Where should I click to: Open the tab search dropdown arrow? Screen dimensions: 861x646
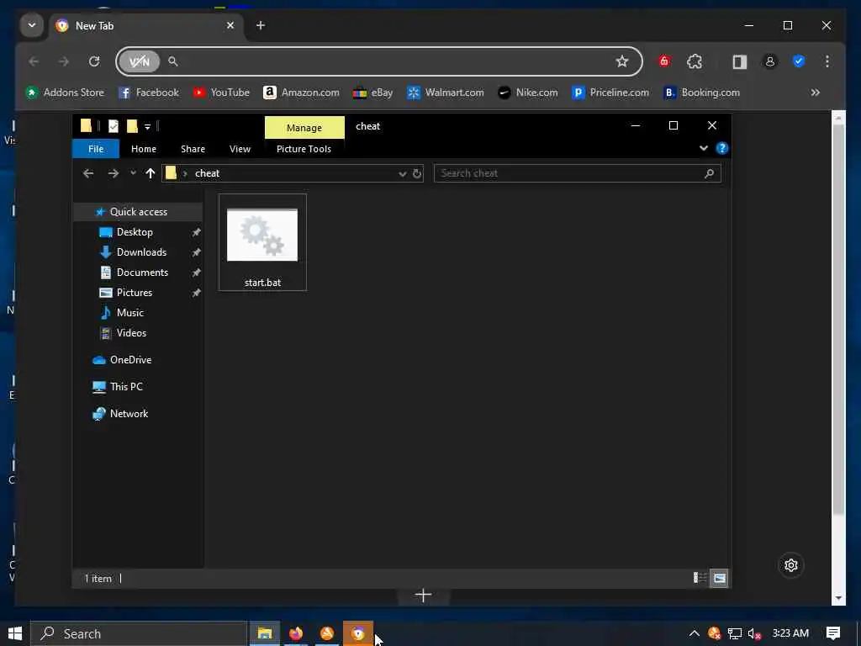pos(32,25)
